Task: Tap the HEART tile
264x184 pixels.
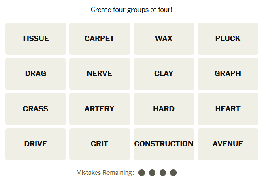Action: 228,109
